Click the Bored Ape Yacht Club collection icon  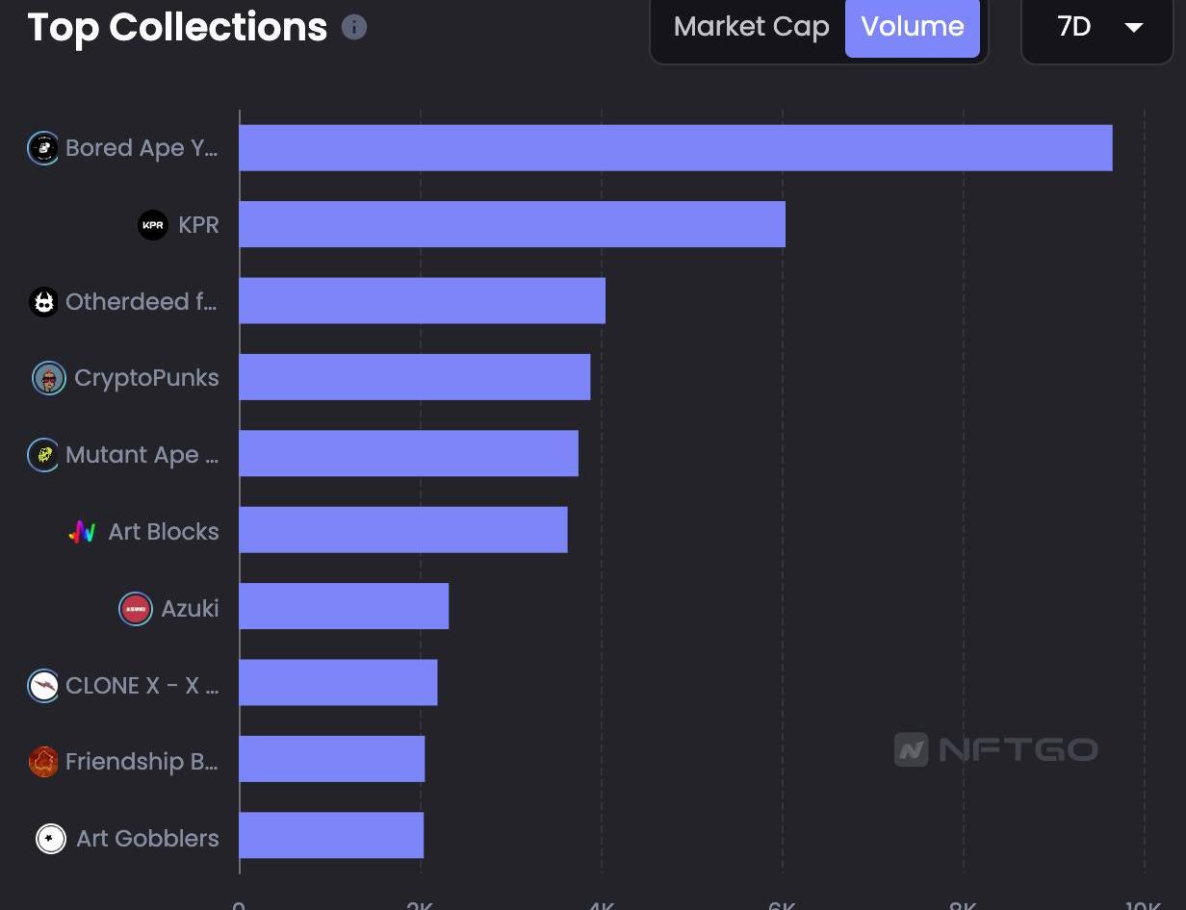click(x=43, y=148)
